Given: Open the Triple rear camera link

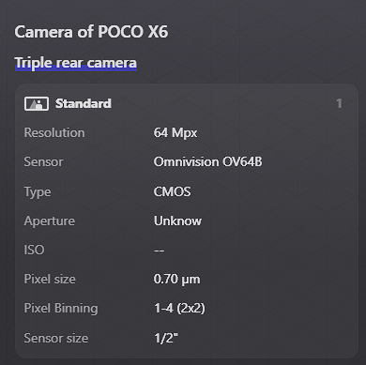Looking at the screenshot, I should click(x=76, y=63).
